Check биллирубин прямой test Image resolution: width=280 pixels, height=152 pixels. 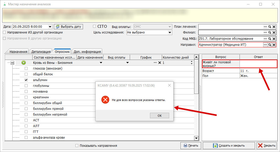click(26, 109)
